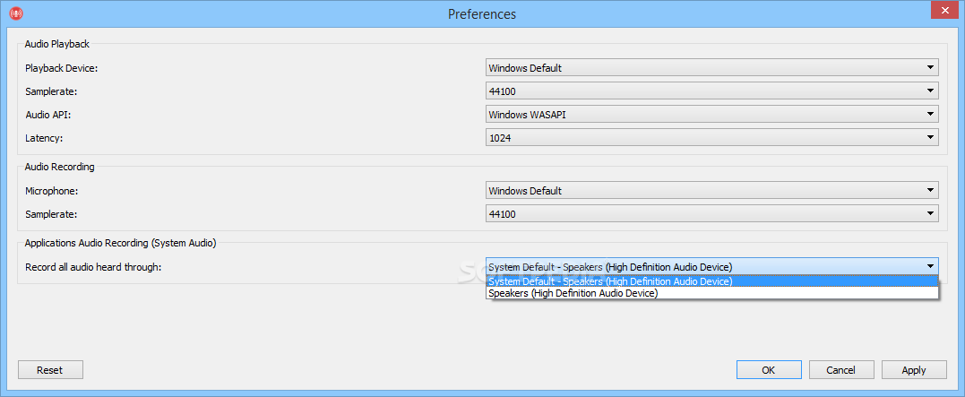This screenshot has height=397, width=965.
Task: Open the Microphone dropdown
Action: point(712,191)
